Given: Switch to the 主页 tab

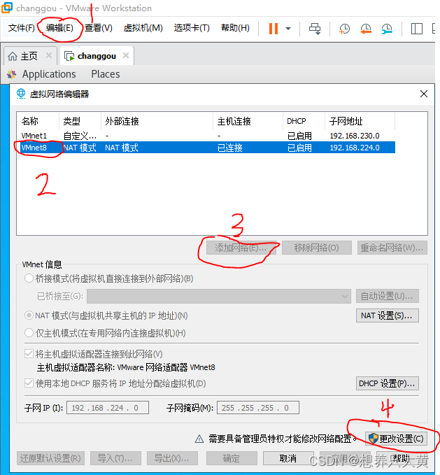Looking at the screenshot, I should pos(30,56).
